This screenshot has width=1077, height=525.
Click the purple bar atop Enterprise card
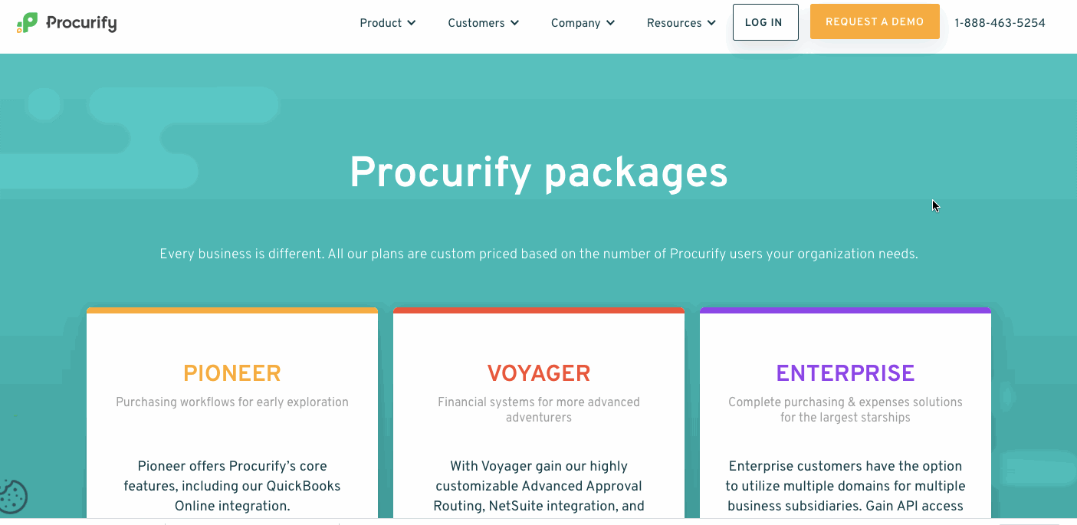click(846, 310)
